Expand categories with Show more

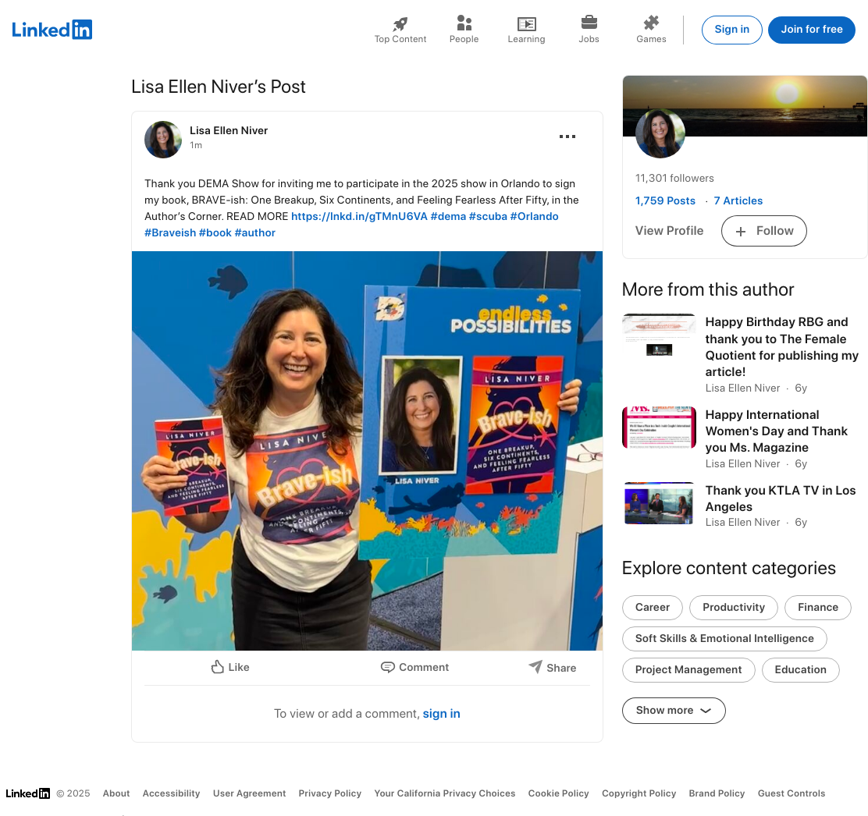point(674,711)
